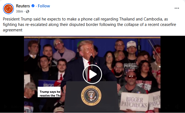Play video using large center play button
Image resolution: width=185 pixels, height=113 pixels.
92,74
